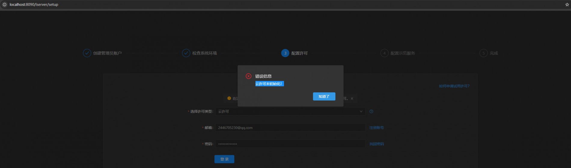Click the 注册账号 link
571x168 pixels.
[376, 128]
